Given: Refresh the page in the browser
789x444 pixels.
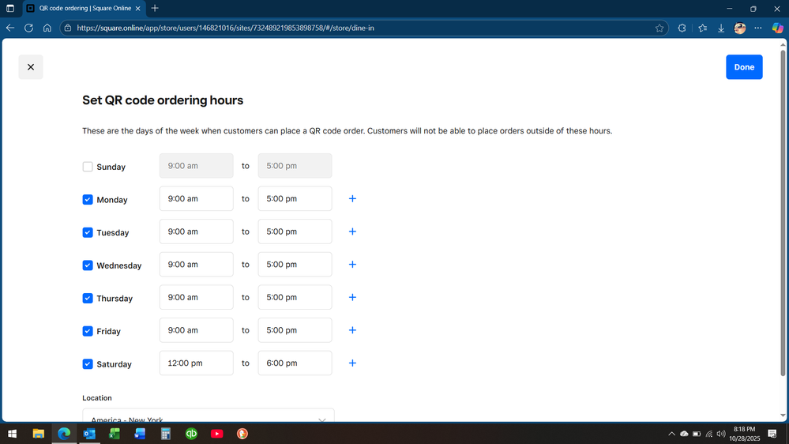Looking at the screenshot, I should [28, 28].
